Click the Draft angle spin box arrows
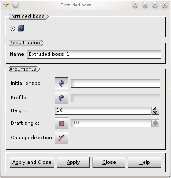171x178 pixels. 155,123
